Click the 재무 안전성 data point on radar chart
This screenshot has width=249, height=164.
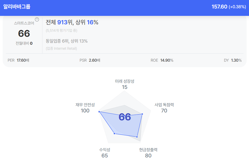99,112
